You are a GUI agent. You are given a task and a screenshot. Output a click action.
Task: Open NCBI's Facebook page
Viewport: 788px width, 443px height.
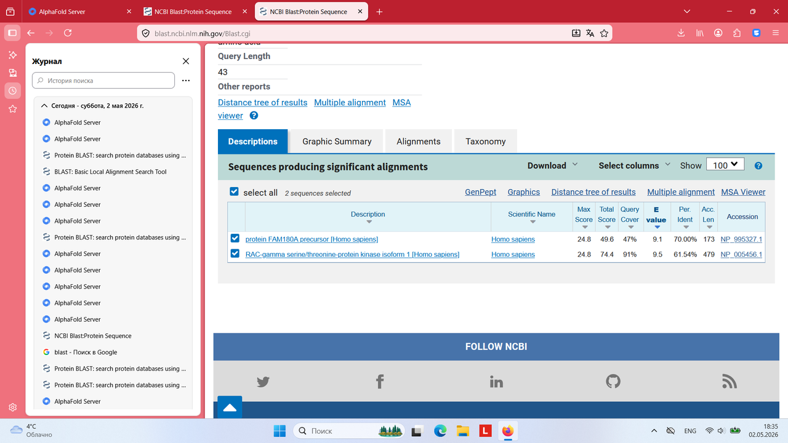380,382
